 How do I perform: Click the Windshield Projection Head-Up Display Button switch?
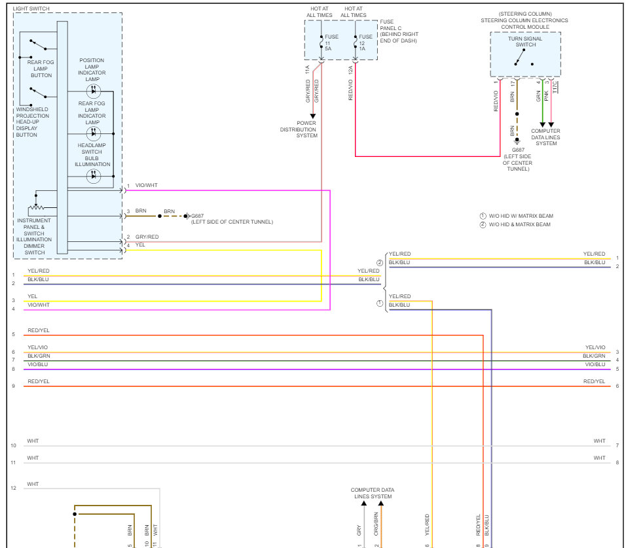[39, 92]
